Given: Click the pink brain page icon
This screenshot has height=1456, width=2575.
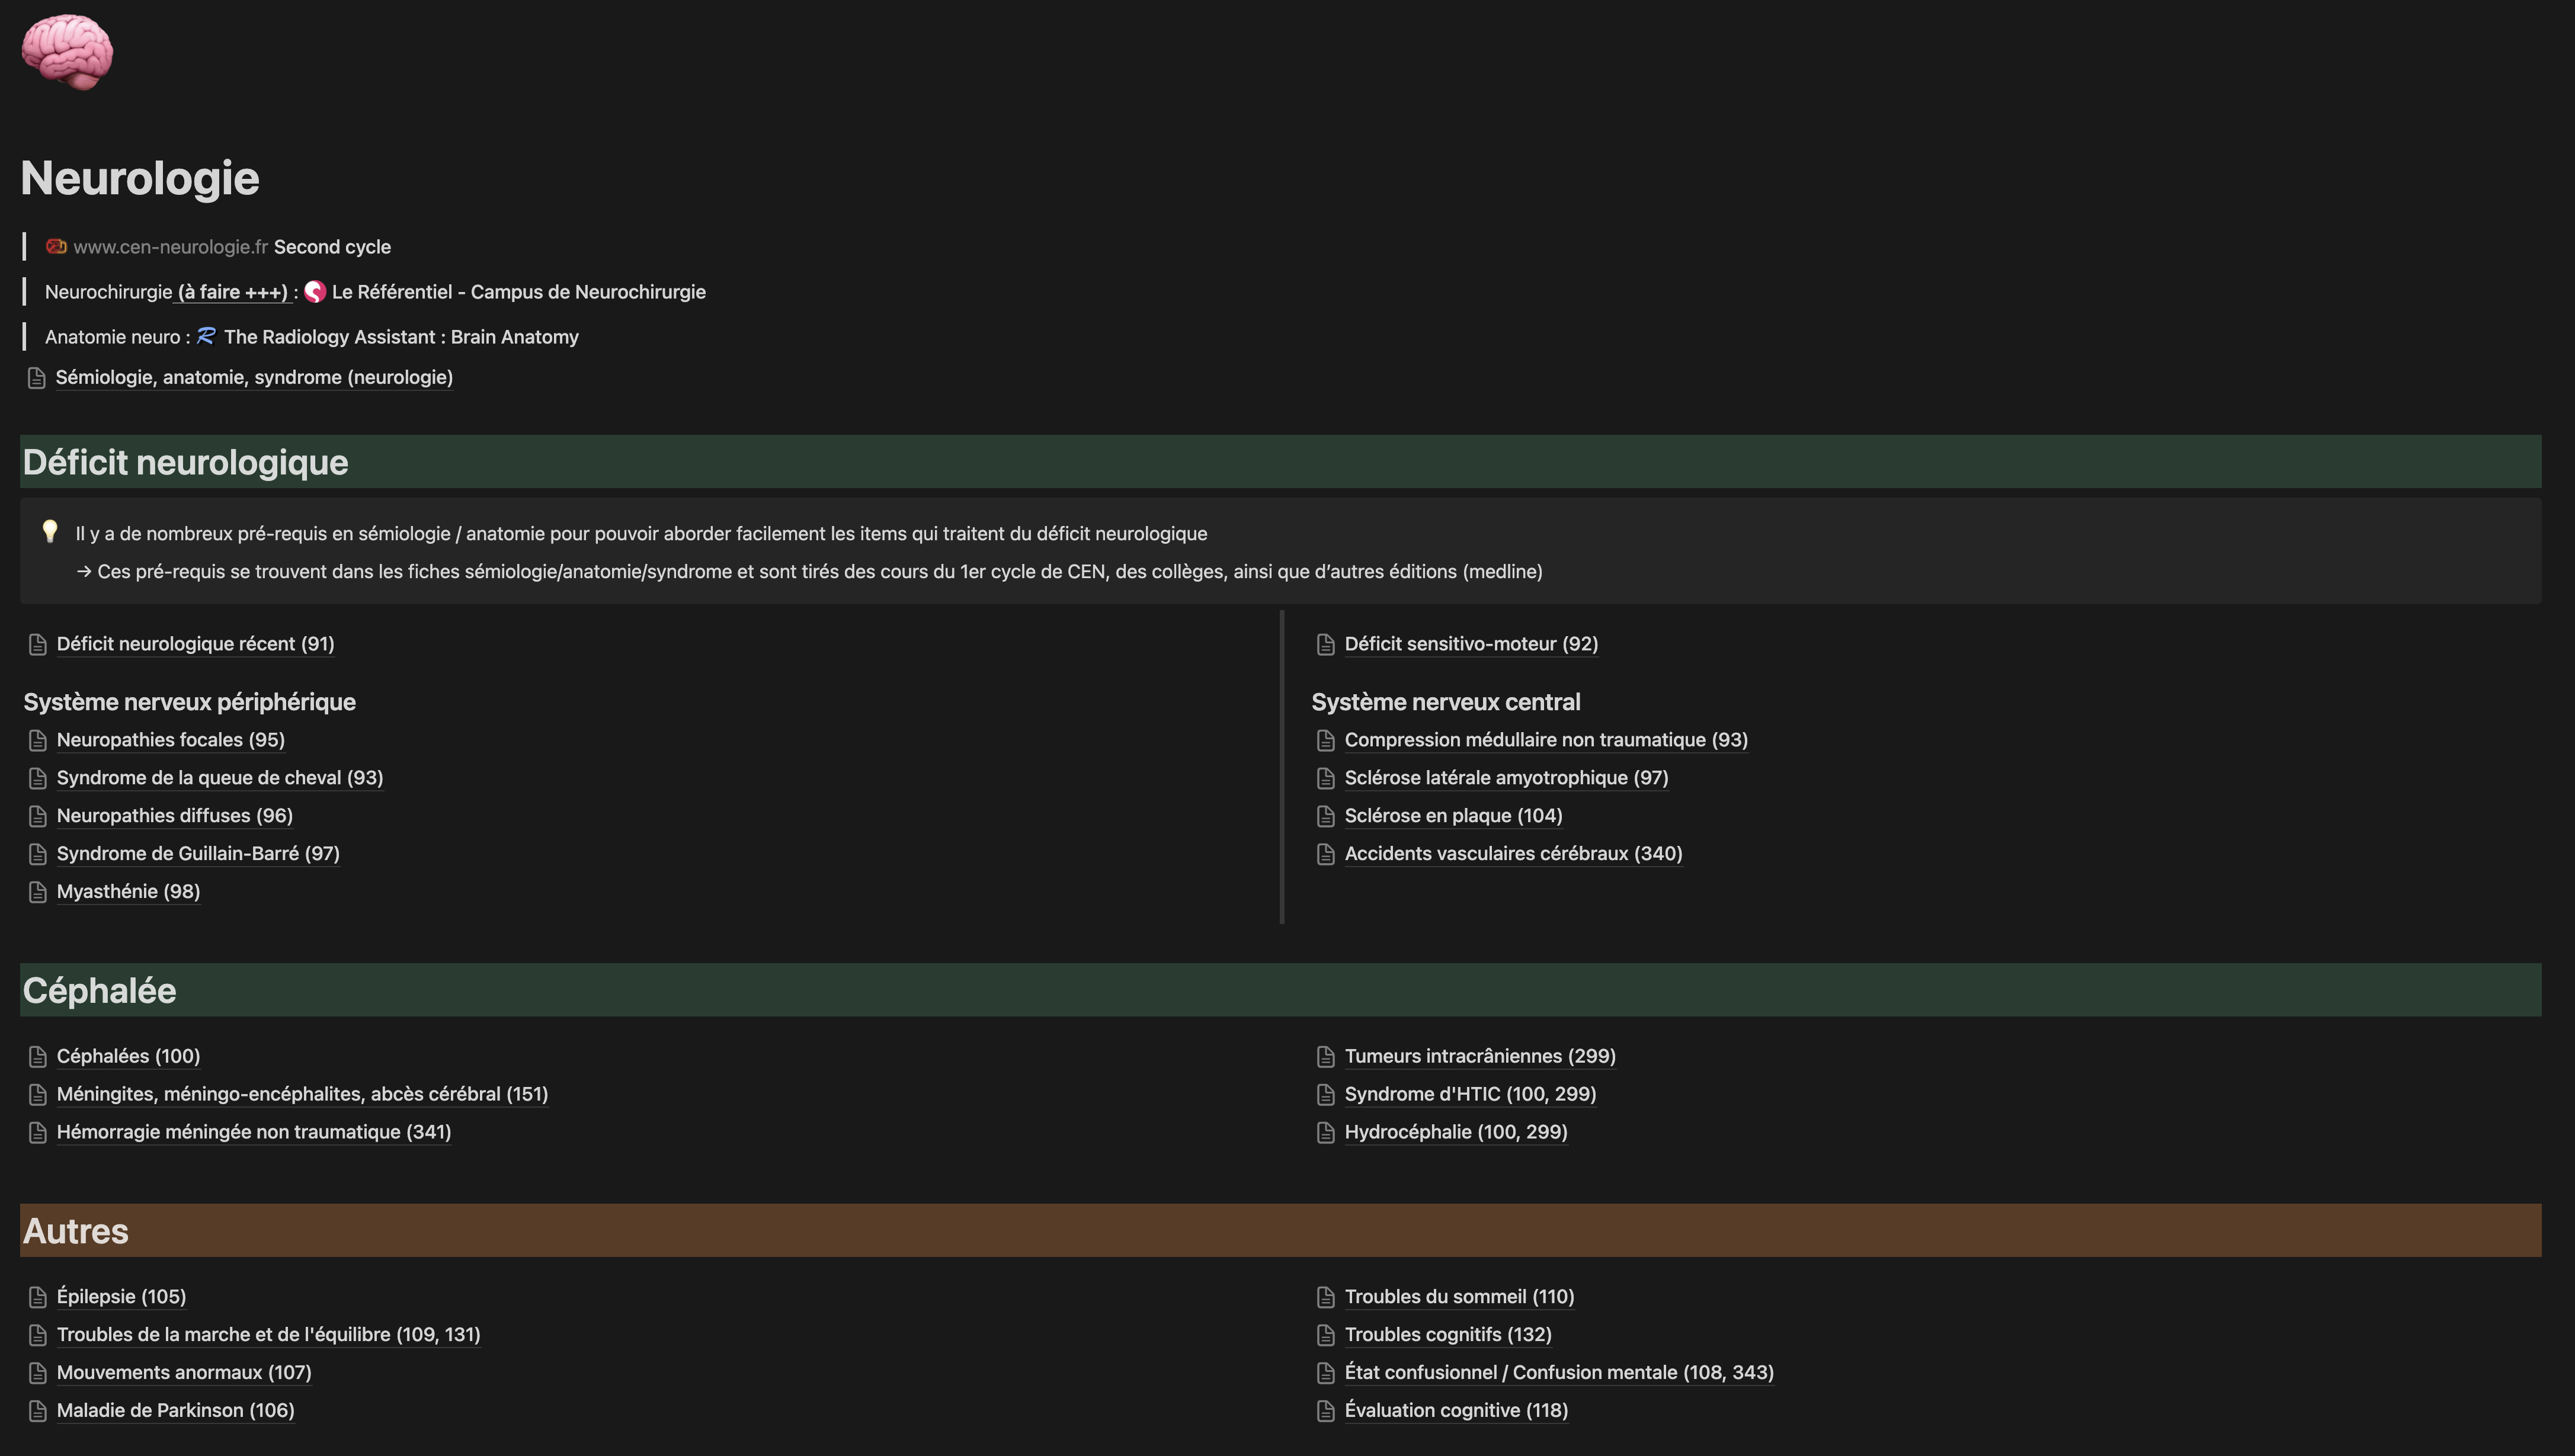Looking at the screenshot, I should [x=67, y=52].
